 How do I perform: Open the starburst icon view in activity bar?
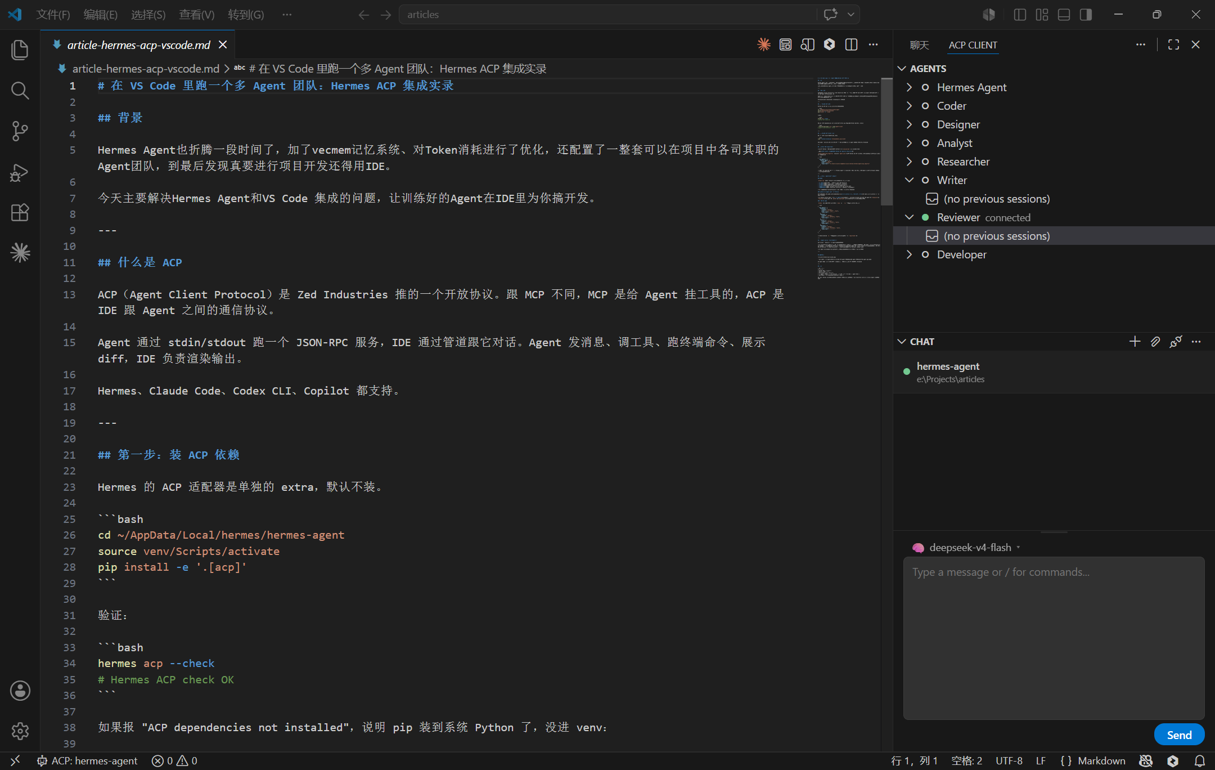20,253
